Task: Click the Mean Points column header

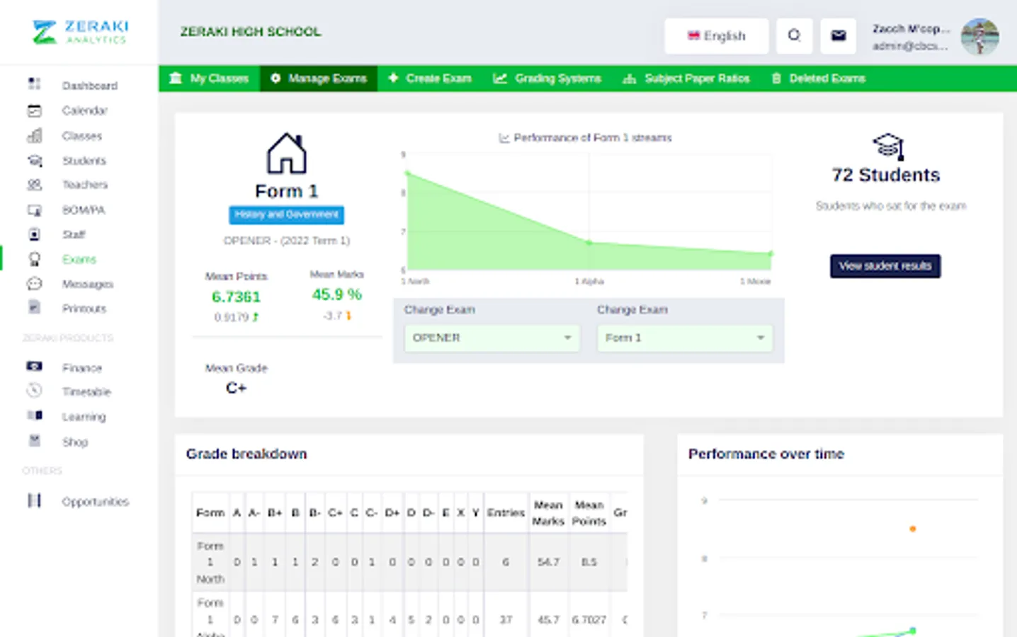Action: click(x=589, y=512)
